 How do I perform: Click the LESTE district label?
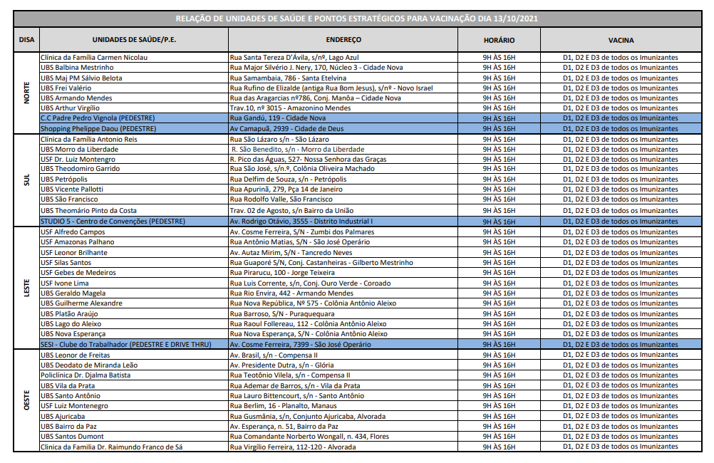(x=26, y=288)
